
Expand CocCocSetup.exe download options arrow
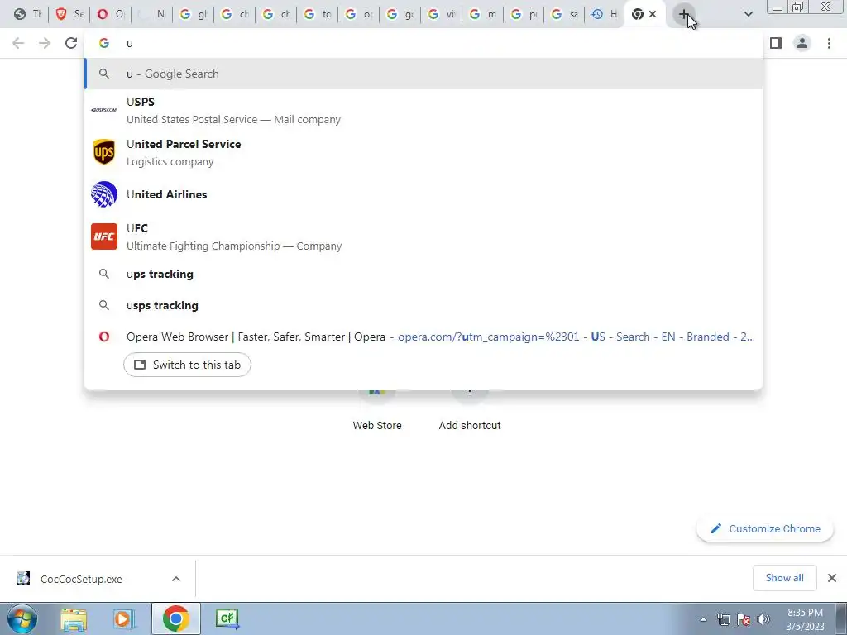pos(176,579)
